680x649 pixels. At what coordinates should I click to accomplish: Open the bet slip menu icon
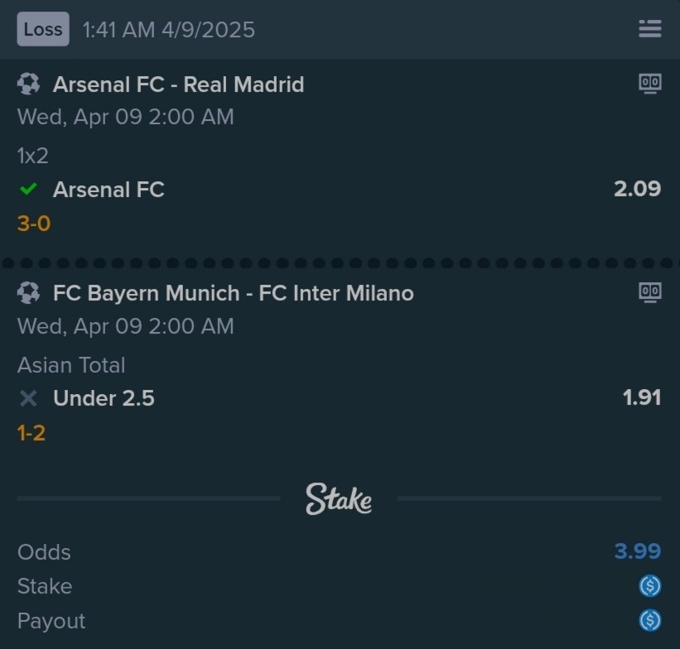pos(649,29)
